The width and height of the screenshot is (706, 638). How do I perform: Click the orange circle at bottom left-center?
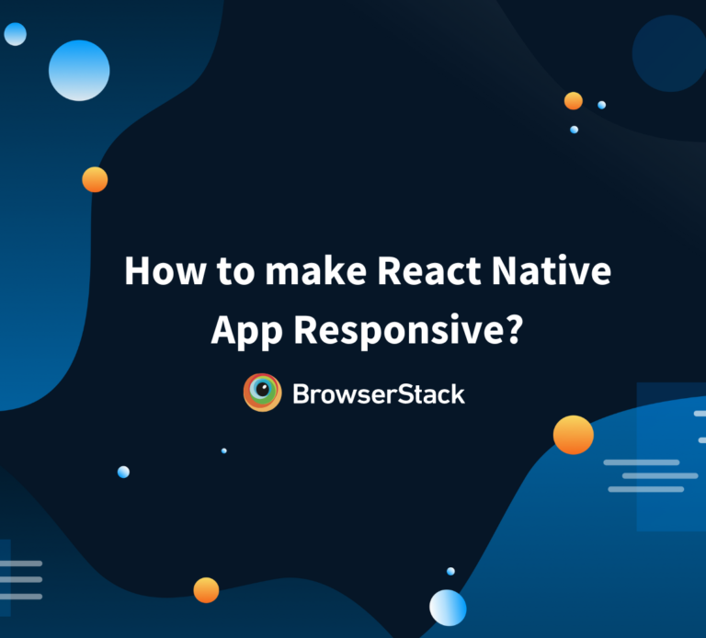coord(206,590)
